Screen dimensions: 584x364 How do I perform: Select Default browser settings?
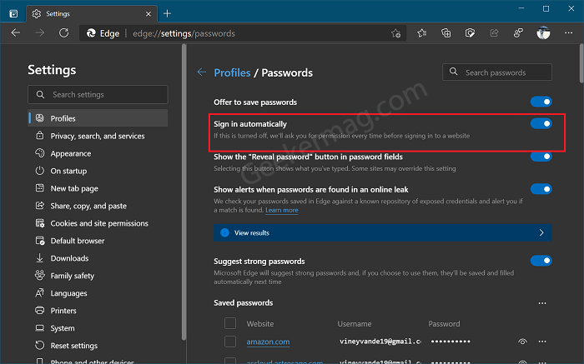pos(98,241)
